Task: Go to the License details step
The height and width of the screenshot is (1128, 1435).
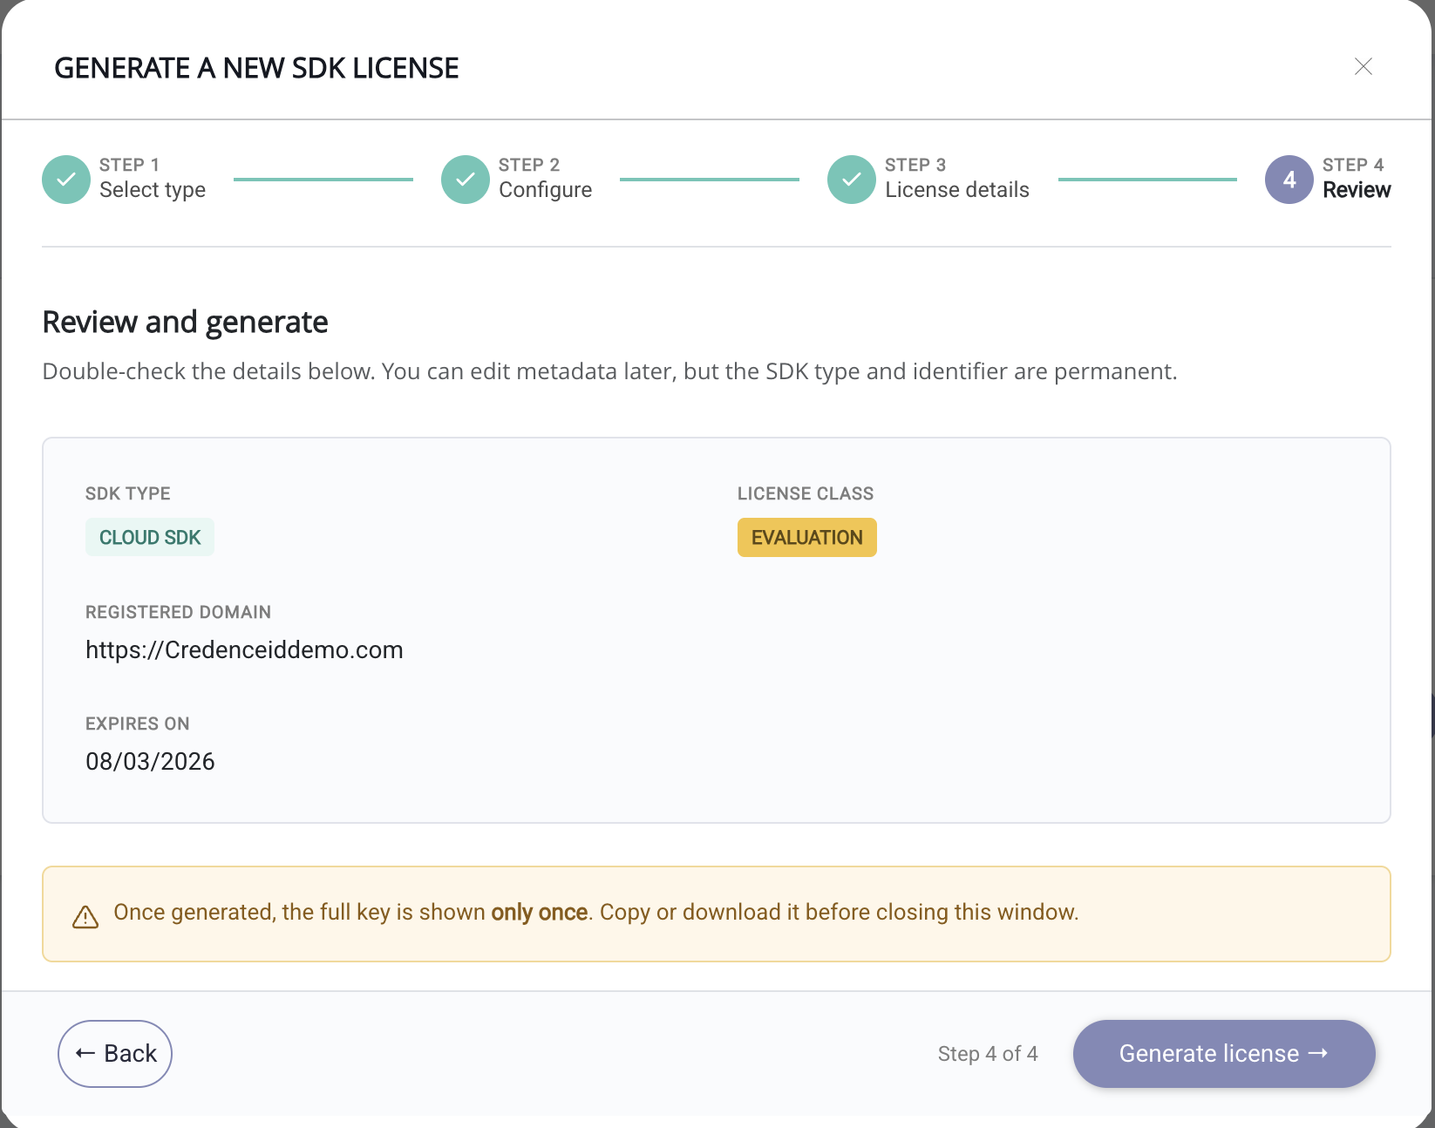Action: [x=957, y=190]
